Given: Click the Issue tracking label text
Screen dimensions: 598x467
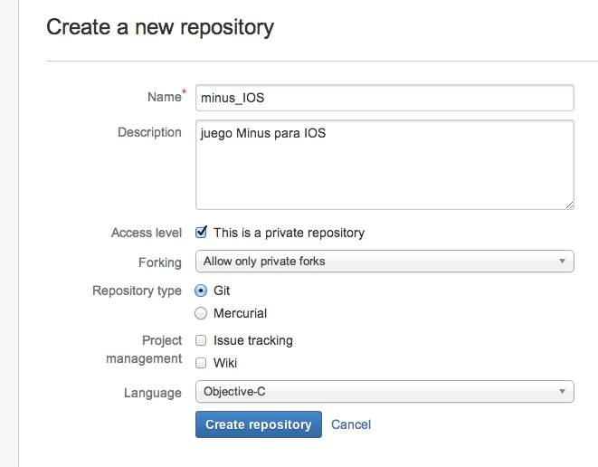Looking at the screenshot, I should 253,341.
